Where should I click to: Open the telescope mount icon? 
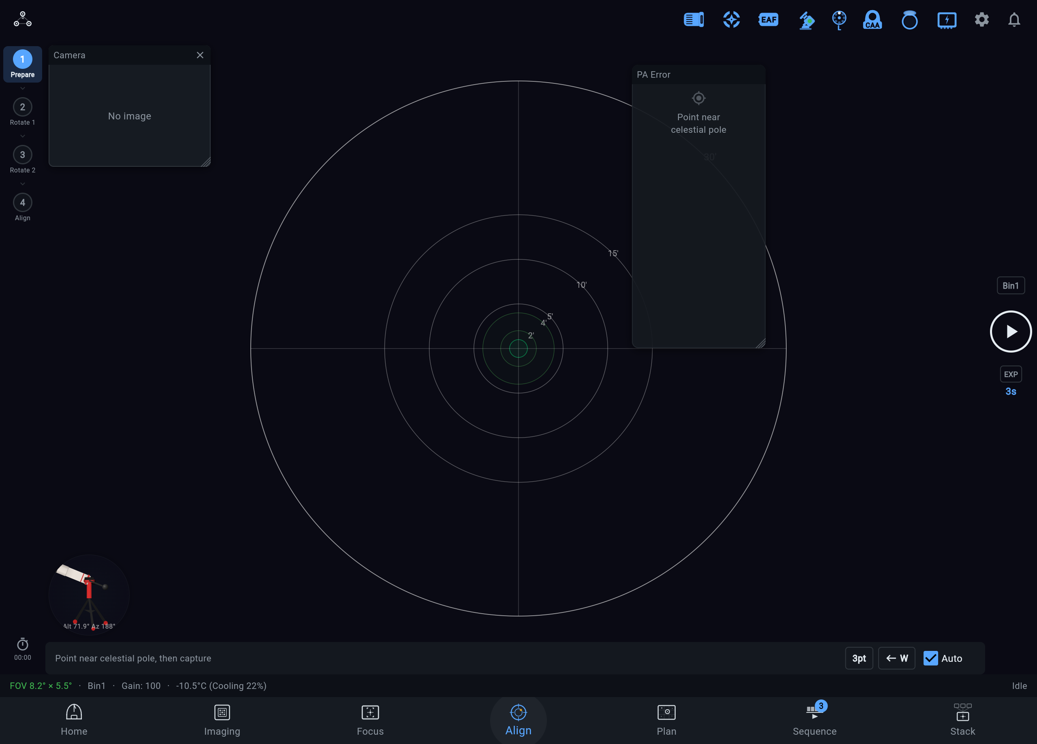tap(806, 20)
